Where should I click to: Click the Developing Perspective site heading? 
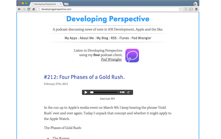click(x=108, y=19)
